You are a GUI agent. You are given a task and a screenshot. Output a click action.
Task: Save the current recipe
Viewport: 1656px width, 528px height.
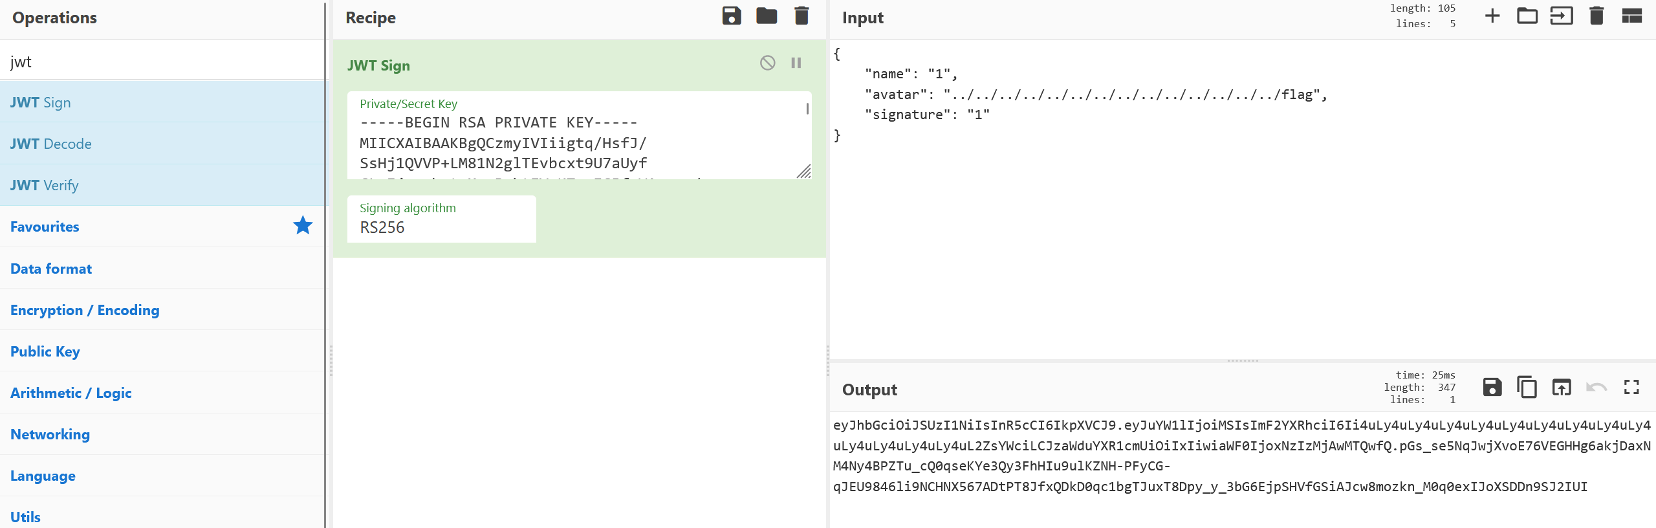pyautogui.click(x=732, y=16)
